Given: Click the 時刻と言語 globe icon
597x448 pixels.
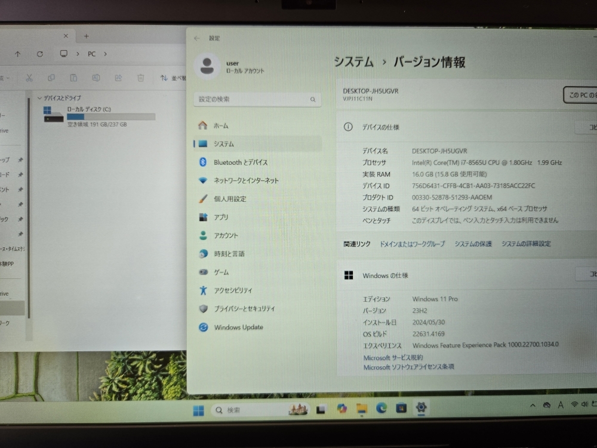Looking at the screenshot, I should [204, 254].
